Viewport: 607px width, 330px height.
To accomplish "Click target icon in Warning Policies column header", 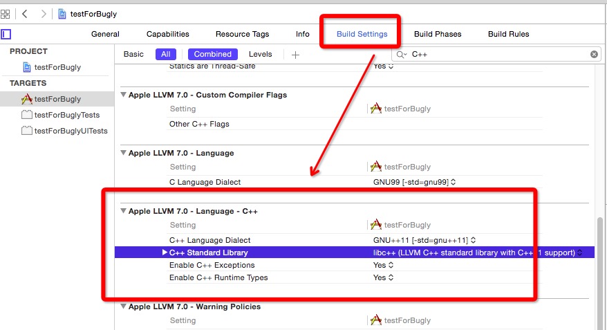I will (x=376, y=320).
